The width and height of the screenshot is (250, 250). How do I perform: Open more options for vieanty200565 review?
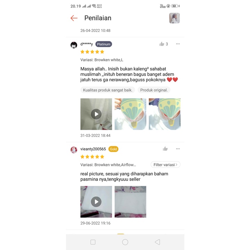tap(178, 149)
